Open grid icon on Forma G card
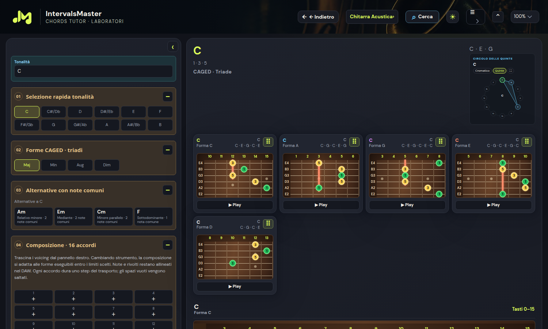Viewport: 548px width, 329px height. pyautogui.click(x=441, y=141)
